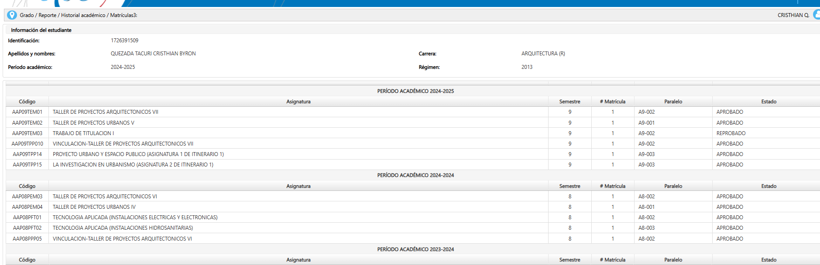Click the CRISTHIAN Q. user name
Screen dimensions: 820x265
click(x=793, y=15)
